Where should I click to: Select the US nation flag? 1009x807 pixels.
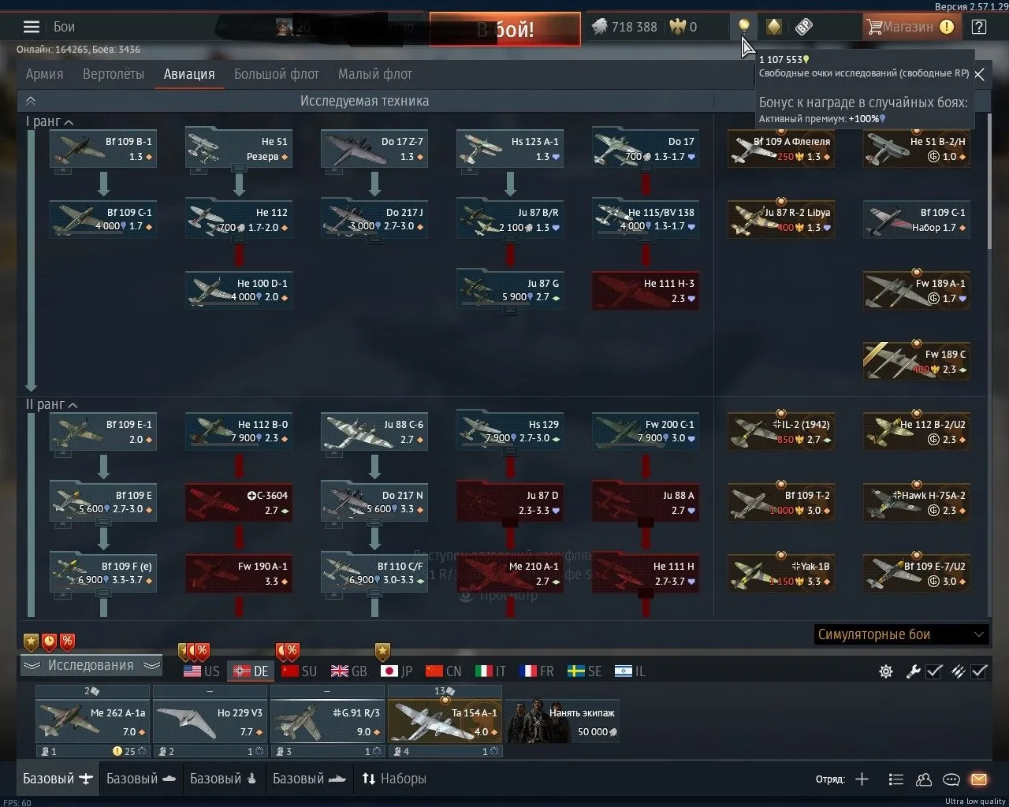202,671
